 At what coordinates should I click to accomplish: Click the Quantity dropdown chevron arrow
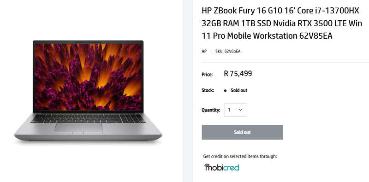240,110
